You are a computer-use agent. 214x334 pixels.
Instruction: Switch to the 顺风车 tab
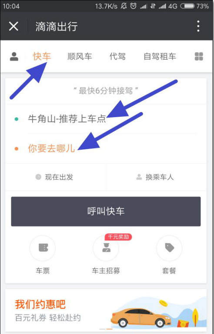click(80, 57)
